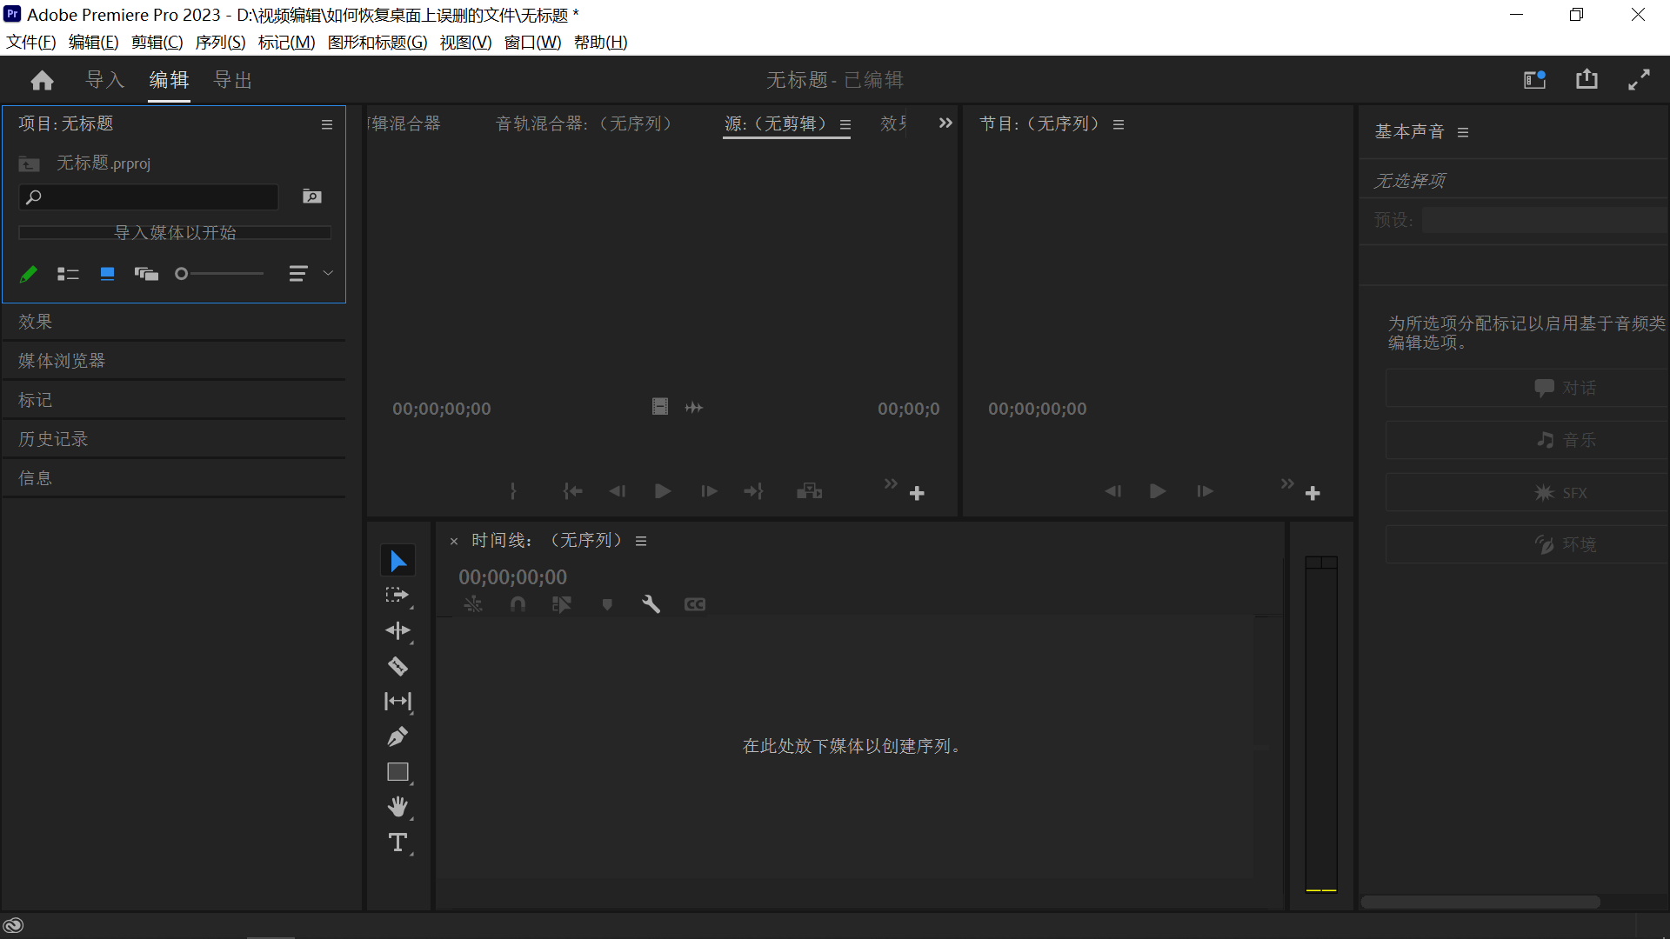Open the Workspaces icon in header
1670x939 pixels.
click(x=1534, y=80)
